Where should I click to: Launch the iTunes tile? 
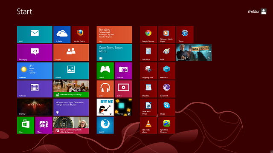click(185, 34)
